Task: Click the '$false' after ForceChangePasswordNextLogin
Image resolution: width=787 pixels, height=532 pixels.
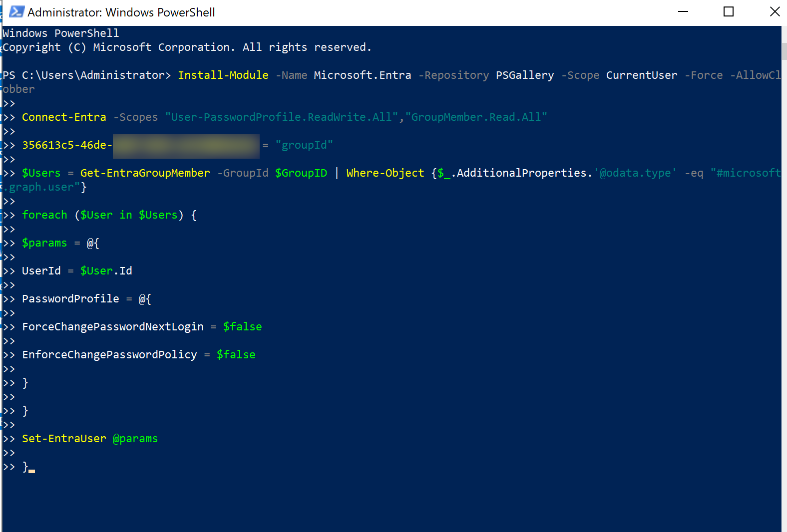Action: [x=242, y=327]
